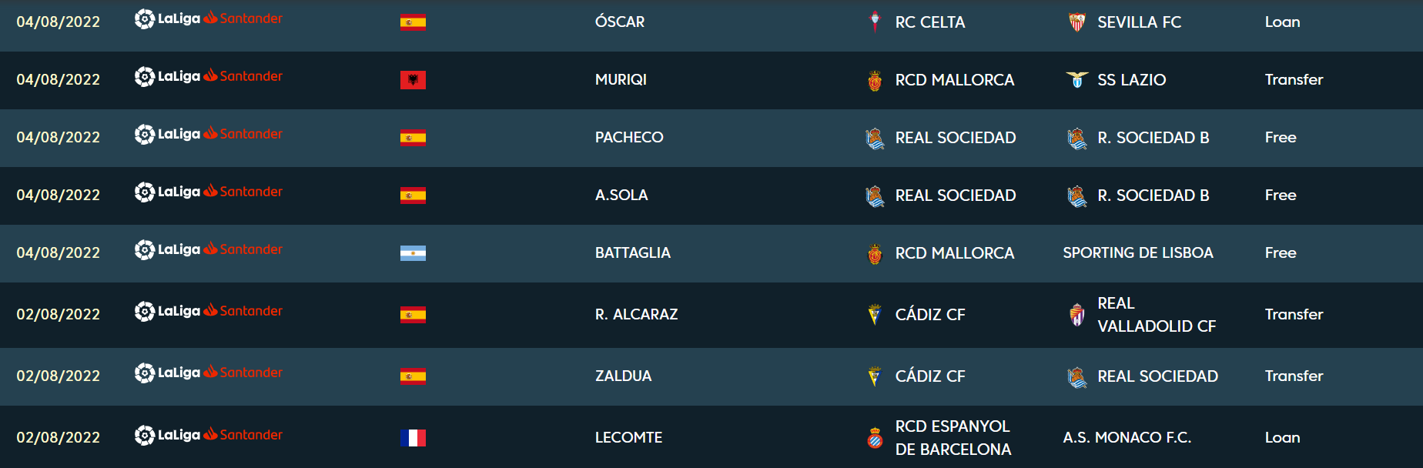Click the RCD Mallorca crest in Muriqi's row
Viewport: 1423px width, 468px height.
(x=875, y=80)
